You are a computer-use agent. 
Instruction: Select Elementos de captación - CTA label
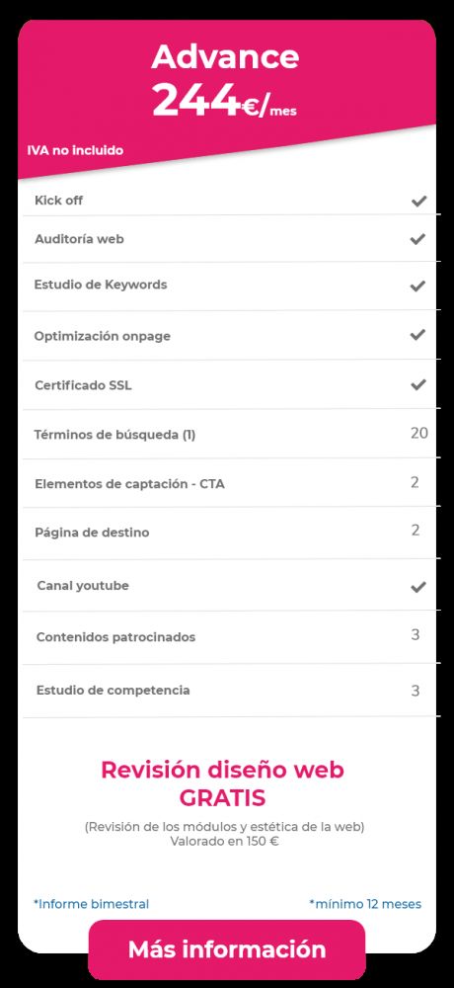tap(129, 484)
